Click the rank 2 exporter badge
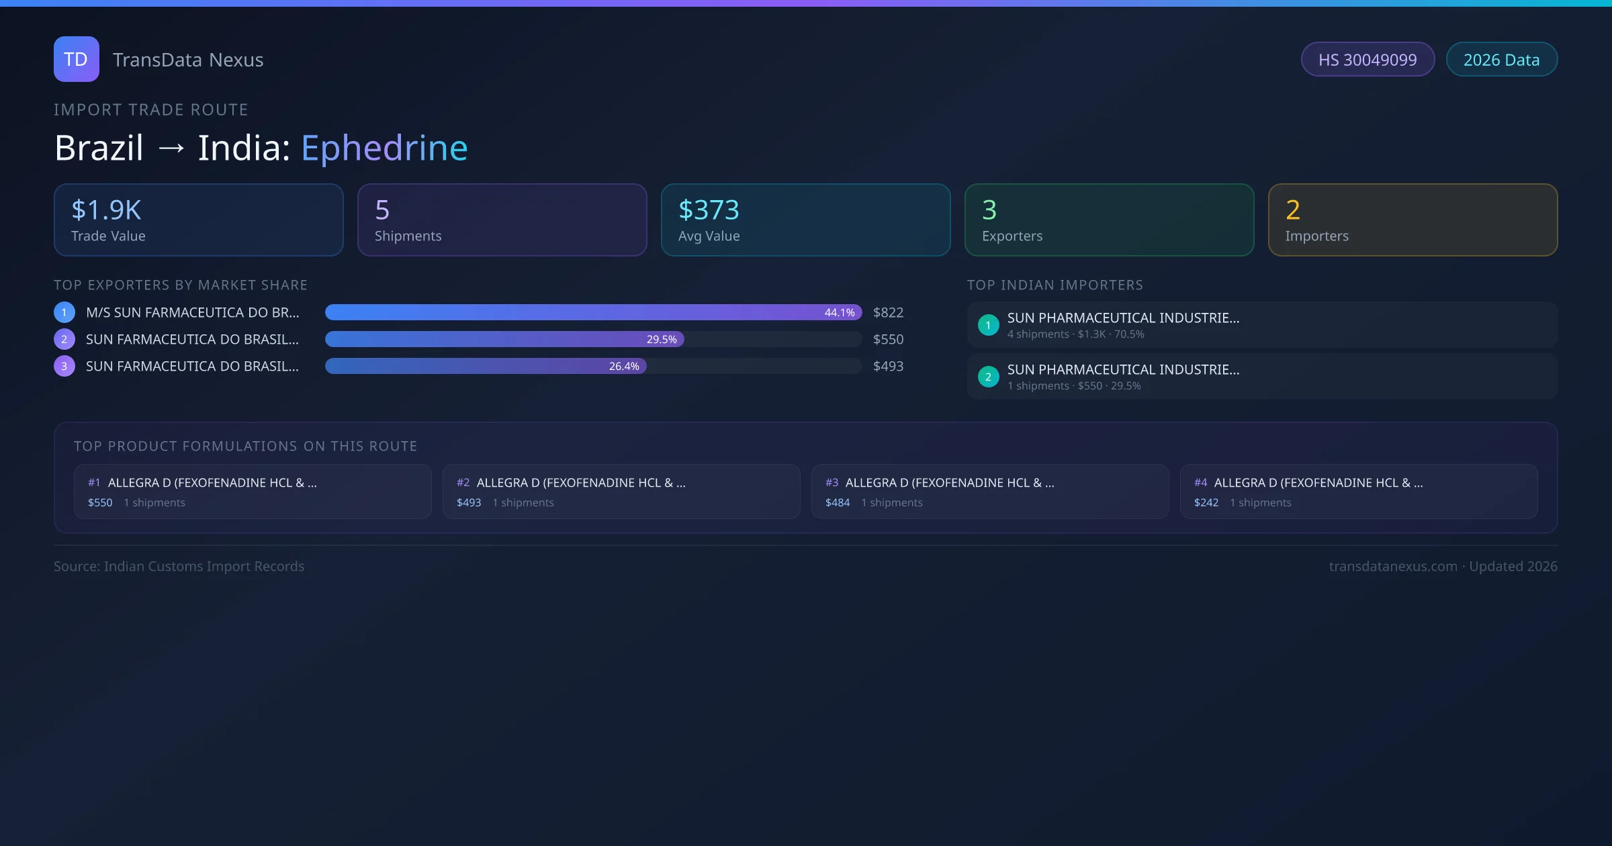 point(64,339)
